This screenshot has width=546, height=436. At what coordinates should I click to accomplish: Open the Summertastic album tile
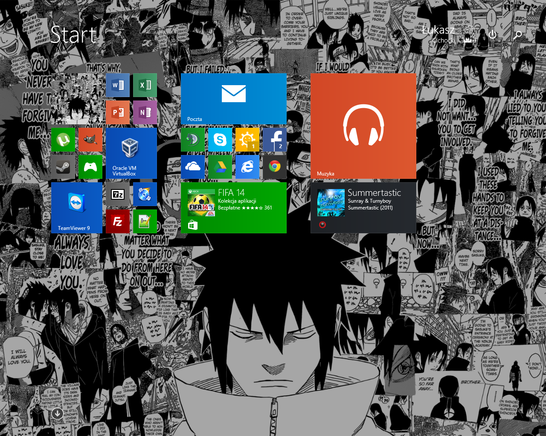(363, 208)
